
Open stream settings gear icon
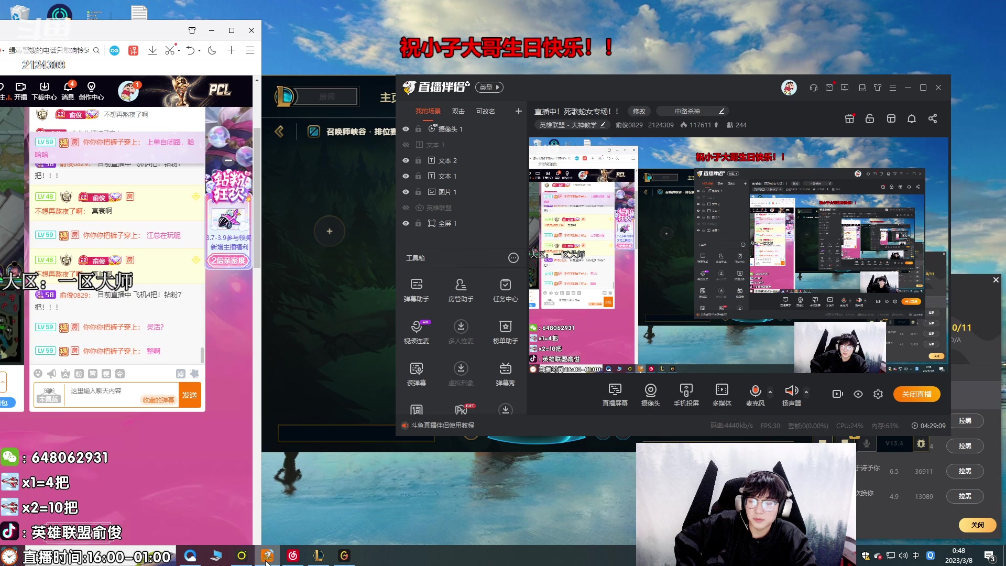(x=878, y=394)
